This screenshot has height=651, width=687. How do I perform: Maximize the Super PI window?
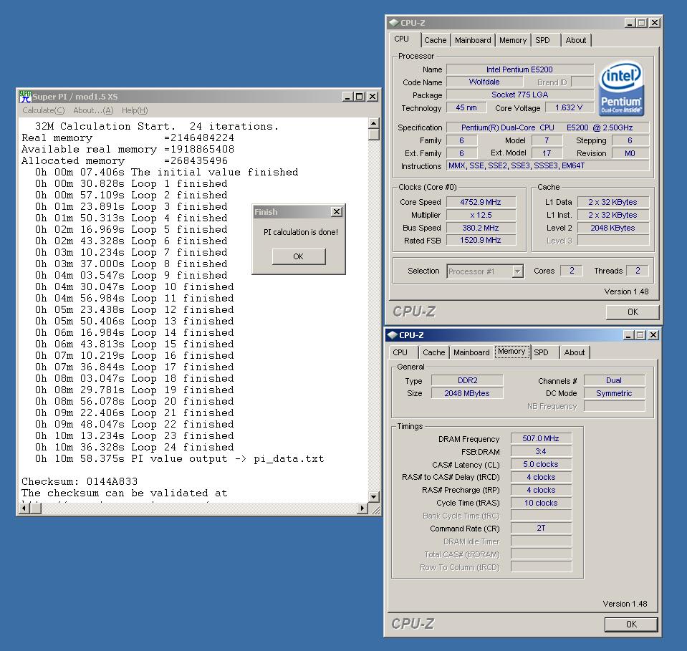point(360,97)
